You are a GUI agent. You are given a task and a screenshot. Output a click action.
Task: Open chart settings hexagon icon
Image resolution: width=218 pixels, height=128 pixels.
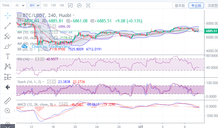point(79,5)
